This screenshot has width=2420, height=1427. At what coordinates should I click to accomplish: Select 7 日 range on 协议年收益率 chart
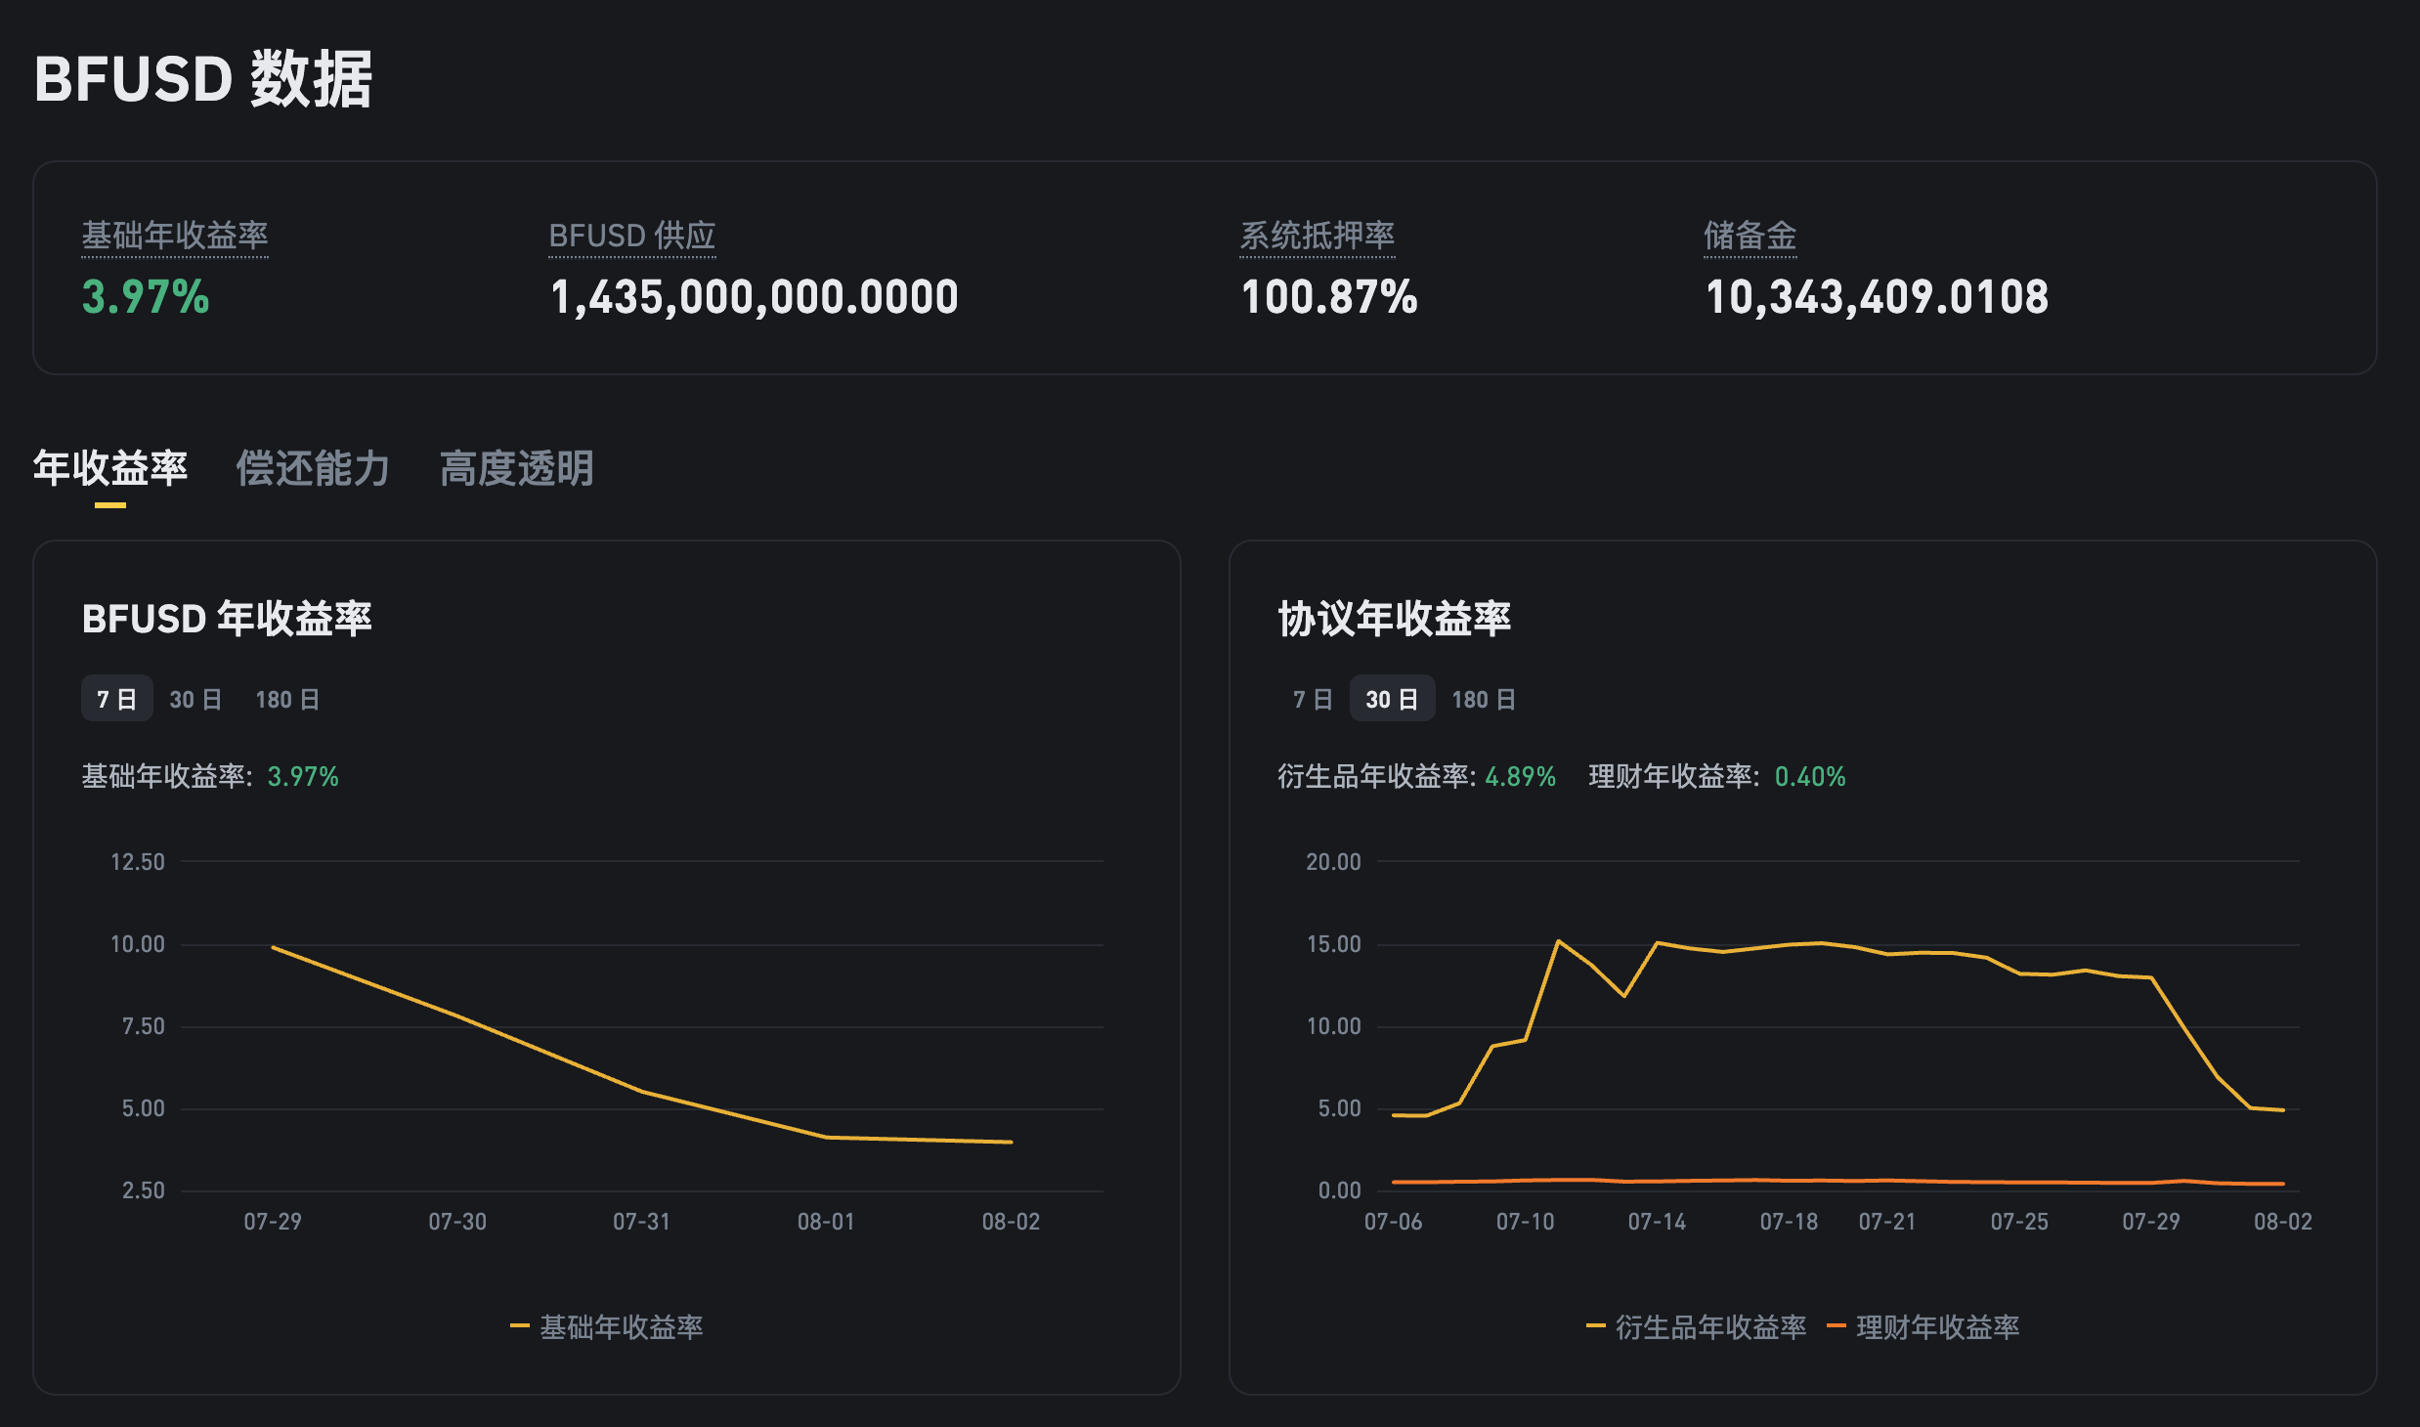pyautogui.click(x=1310, y=698)
